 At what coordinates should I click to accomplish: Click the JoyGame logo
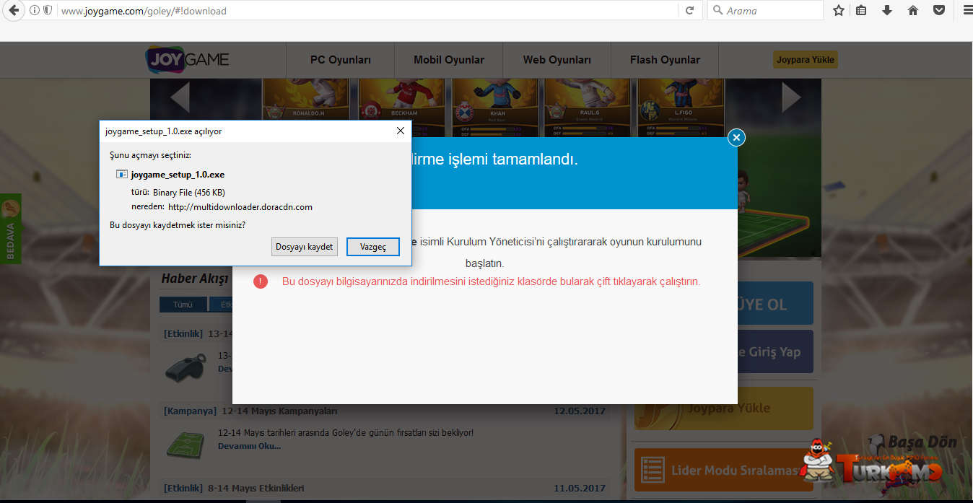coord(188,60)
